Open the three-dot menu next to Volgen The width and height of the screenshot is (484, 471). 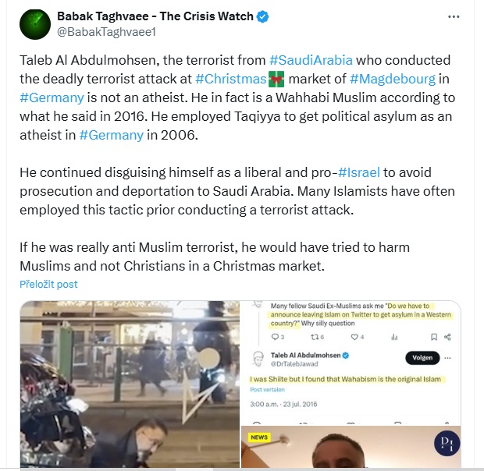pos(447,358)
